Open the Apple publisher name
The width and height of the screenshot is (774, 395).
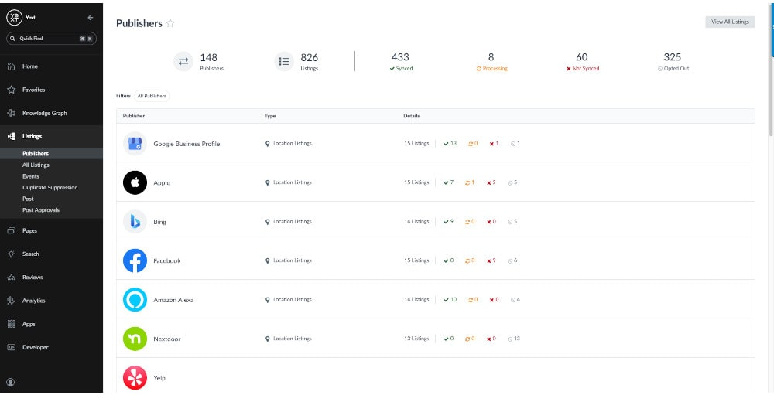pos(162,183)
